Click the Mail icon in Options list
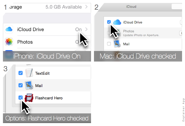The width and height of the screenshot is (185, 126). (29, 85)
